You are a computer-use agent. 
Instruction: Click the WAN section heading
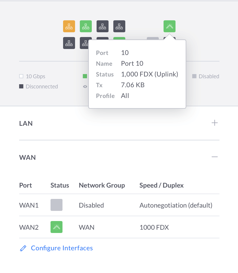click(28, 157)
